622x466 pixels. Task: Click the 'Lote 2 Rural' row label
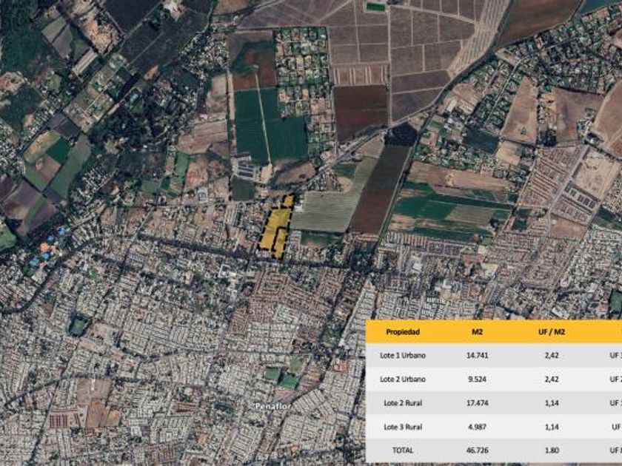(x=403, y=403)
